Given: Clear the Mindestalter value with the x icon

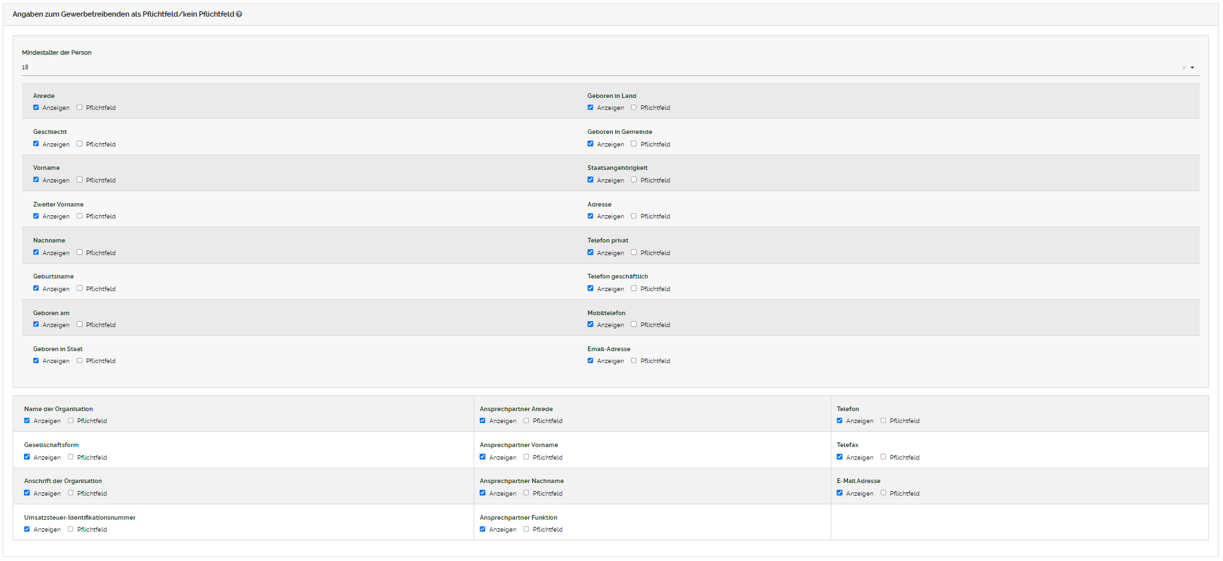Looking at the screenshot, I should click(x=1184, y=67).
